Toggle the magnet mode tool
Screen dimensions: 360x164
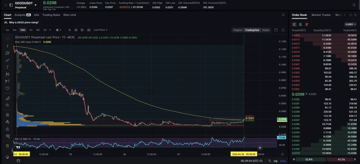(8, 115)
